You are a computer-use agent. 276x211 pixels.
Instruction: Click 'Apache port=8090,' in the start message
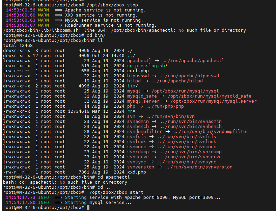147,197
